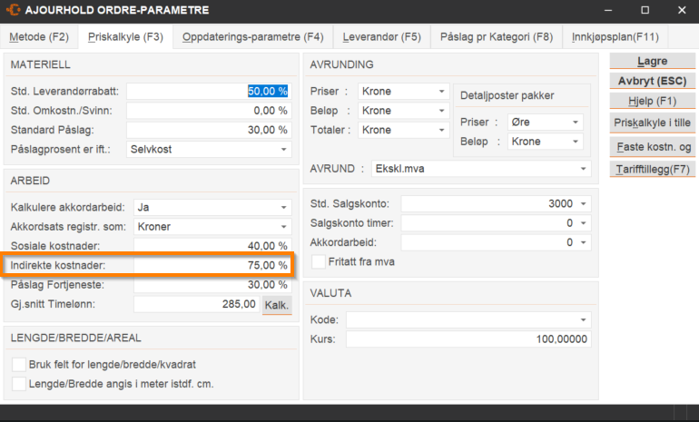The height and width of the screenshot is (422, 699).
Task: Click the Ajourhold app logo icon
Action: coord(15,11)
